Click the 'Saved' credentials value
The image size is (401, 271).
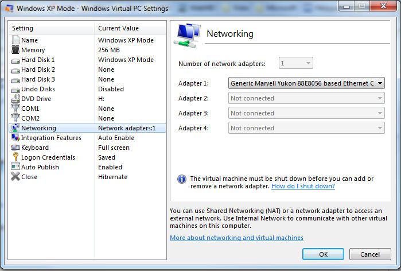[x=107, y=157]
